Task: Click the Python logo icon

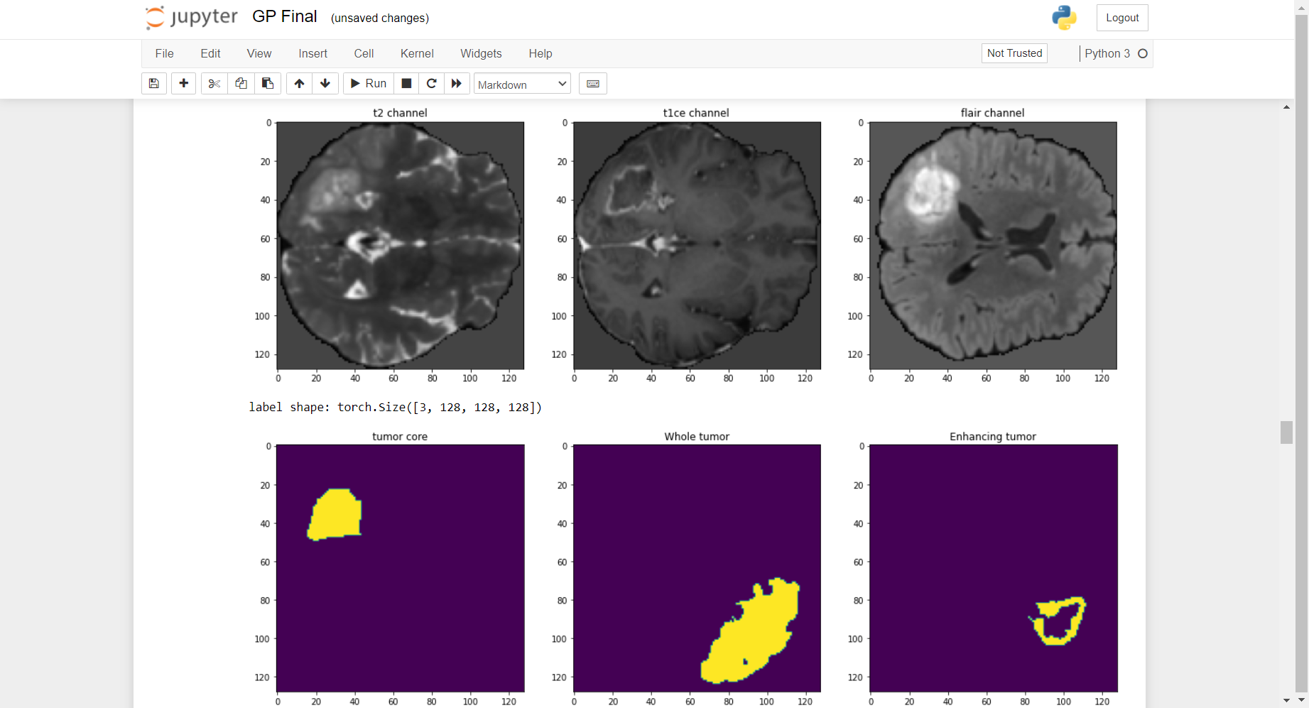Action: pos(1064,18)
